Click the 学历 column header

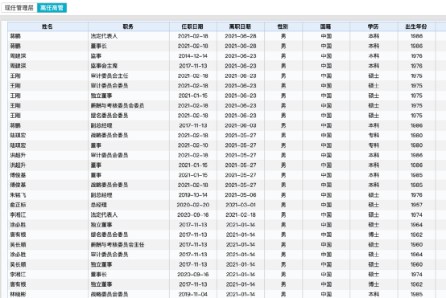coord(374,27)
